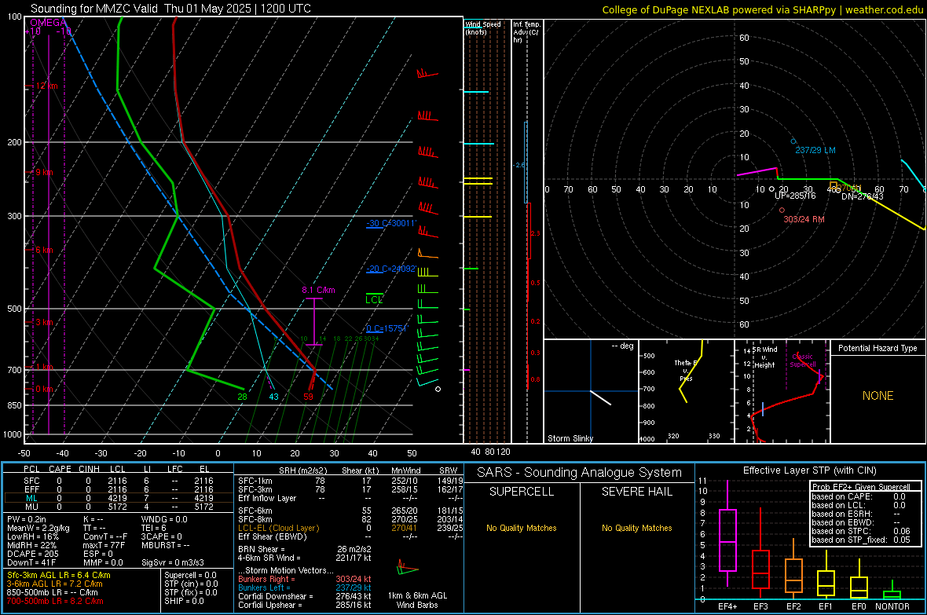Select the Eff Shear (EBWD) row

click(x=350, y=537)
